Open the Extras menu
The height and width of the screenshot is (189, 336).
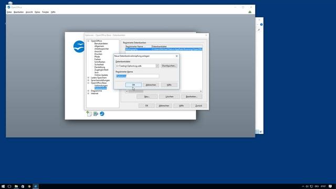[x=37, y=12]
